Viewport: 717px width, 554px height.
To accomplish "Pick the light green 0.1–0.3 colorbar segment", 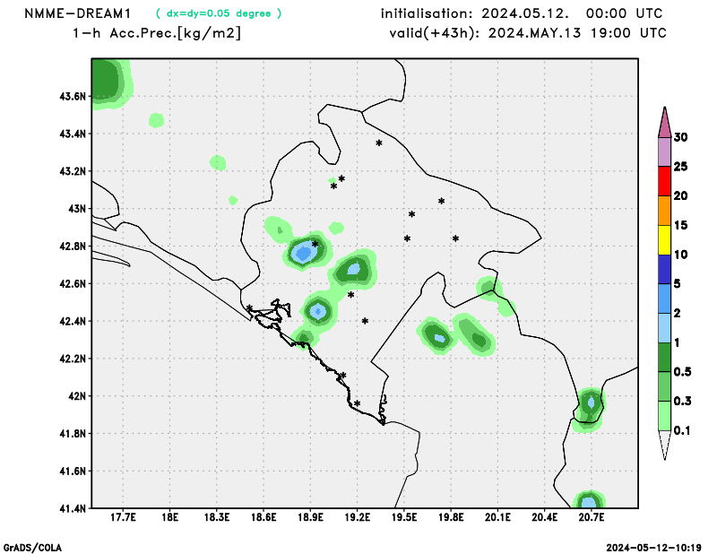I will click(x=664, y=416).
